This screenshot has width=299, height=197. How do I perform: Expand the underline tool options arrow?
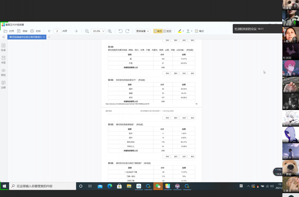192,31
